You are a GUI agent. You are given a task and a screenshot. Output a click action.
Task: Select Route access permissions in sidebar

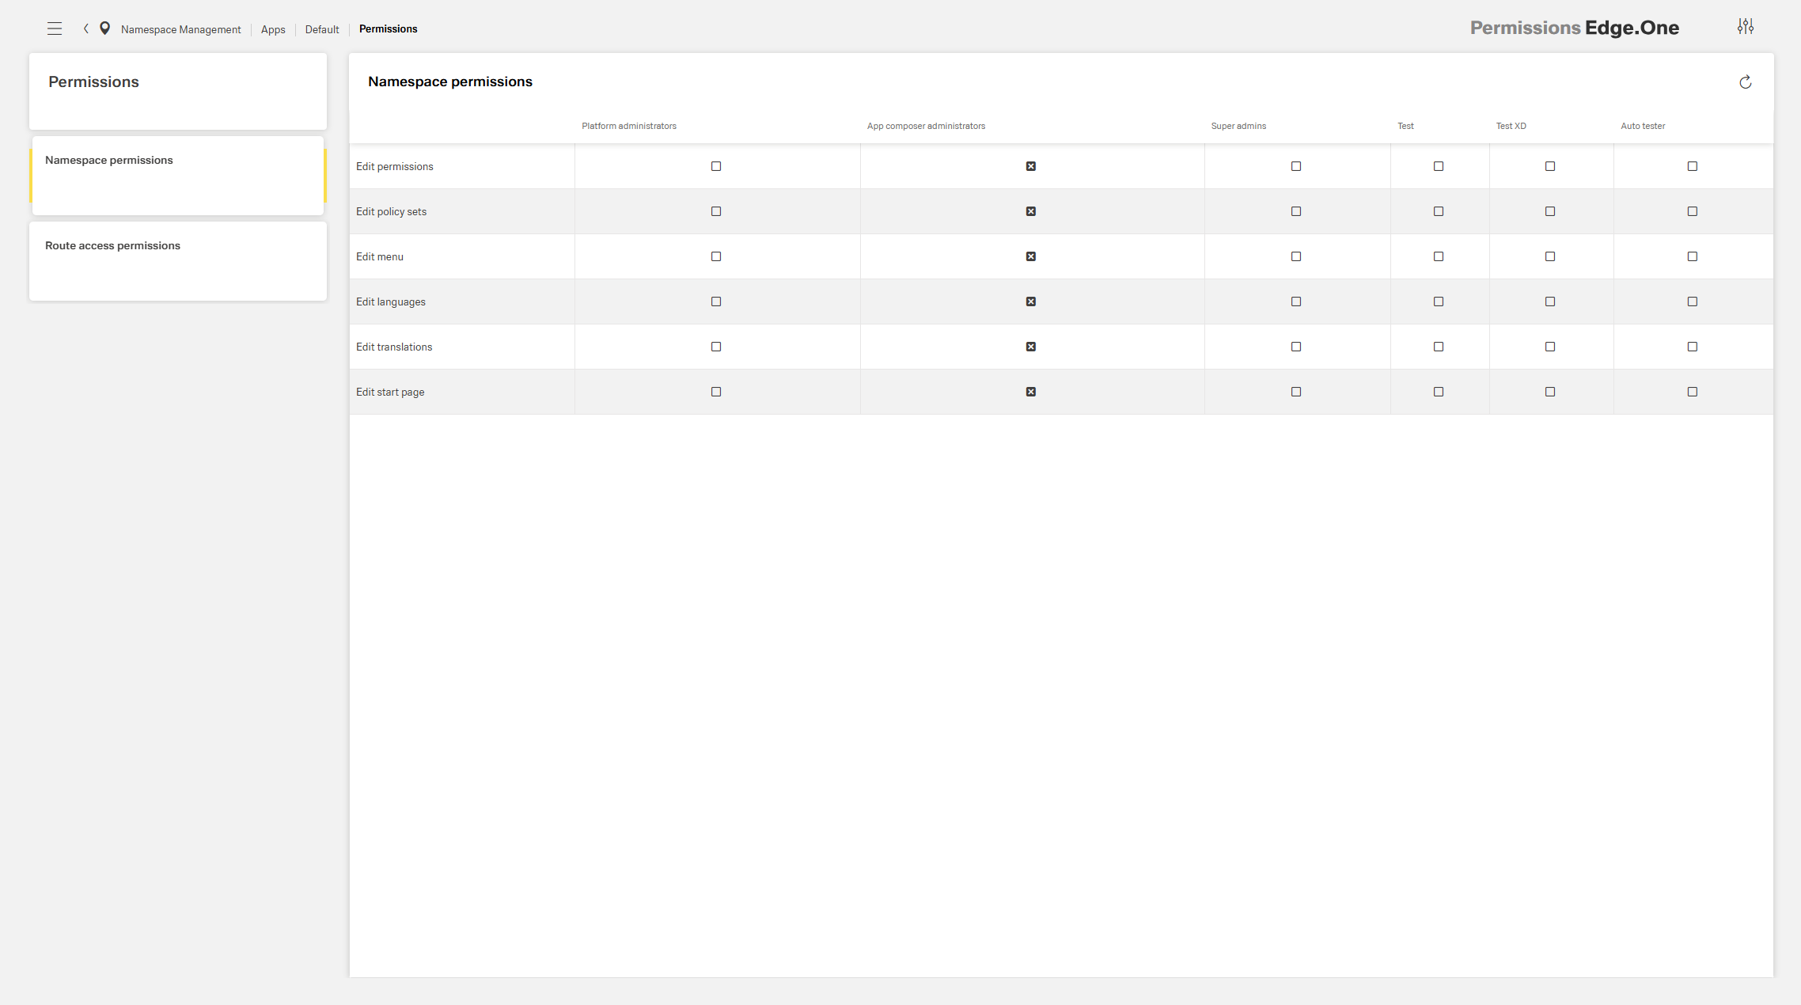point(112,245)
